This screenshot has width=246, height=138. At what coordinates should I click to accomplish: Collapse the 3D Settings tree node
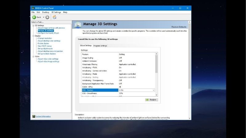(x=33, y=25)
